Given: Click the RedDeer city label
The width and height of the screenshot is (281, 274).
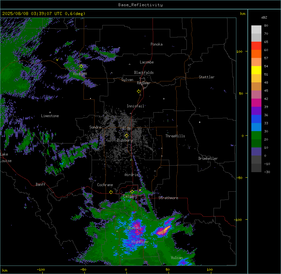Looking at the screenshot, I should click(x=143, y=83).
